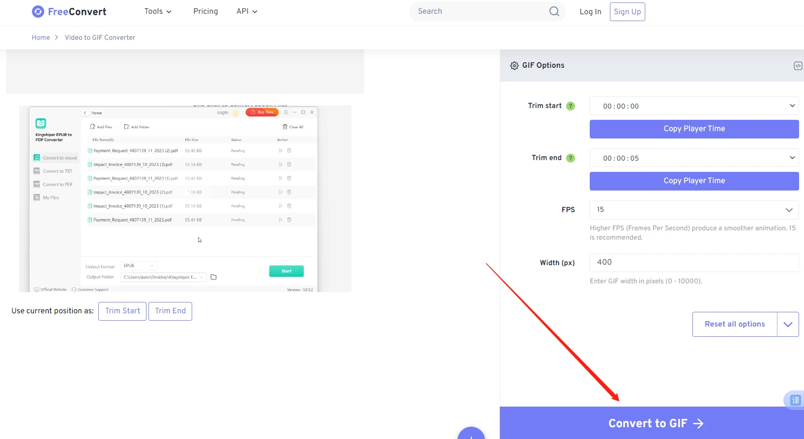Click the 'Use current position as:' label
The width and height of the screenshot is (804, 439).
[53, 311]
